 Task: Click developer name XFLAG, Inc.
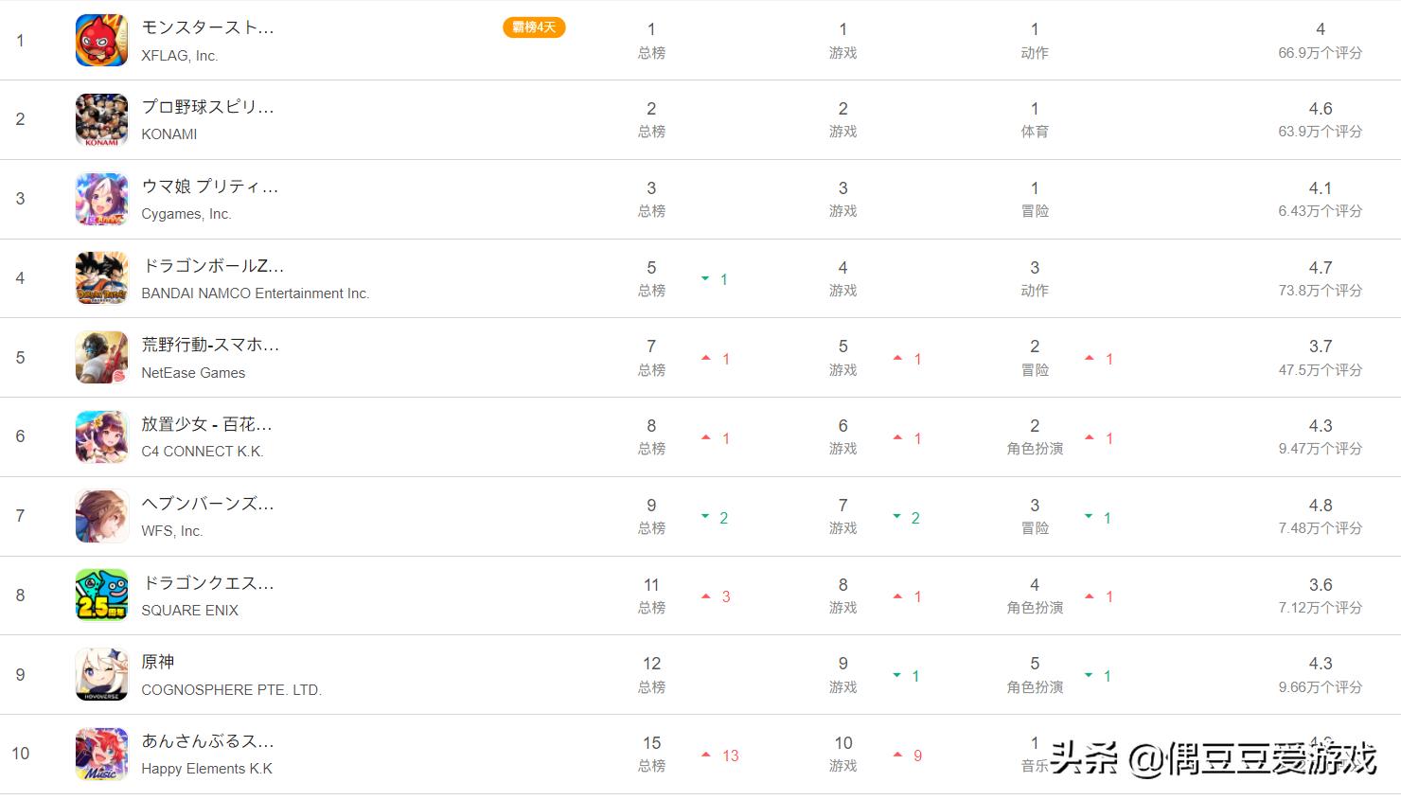(x=180, y=56)
